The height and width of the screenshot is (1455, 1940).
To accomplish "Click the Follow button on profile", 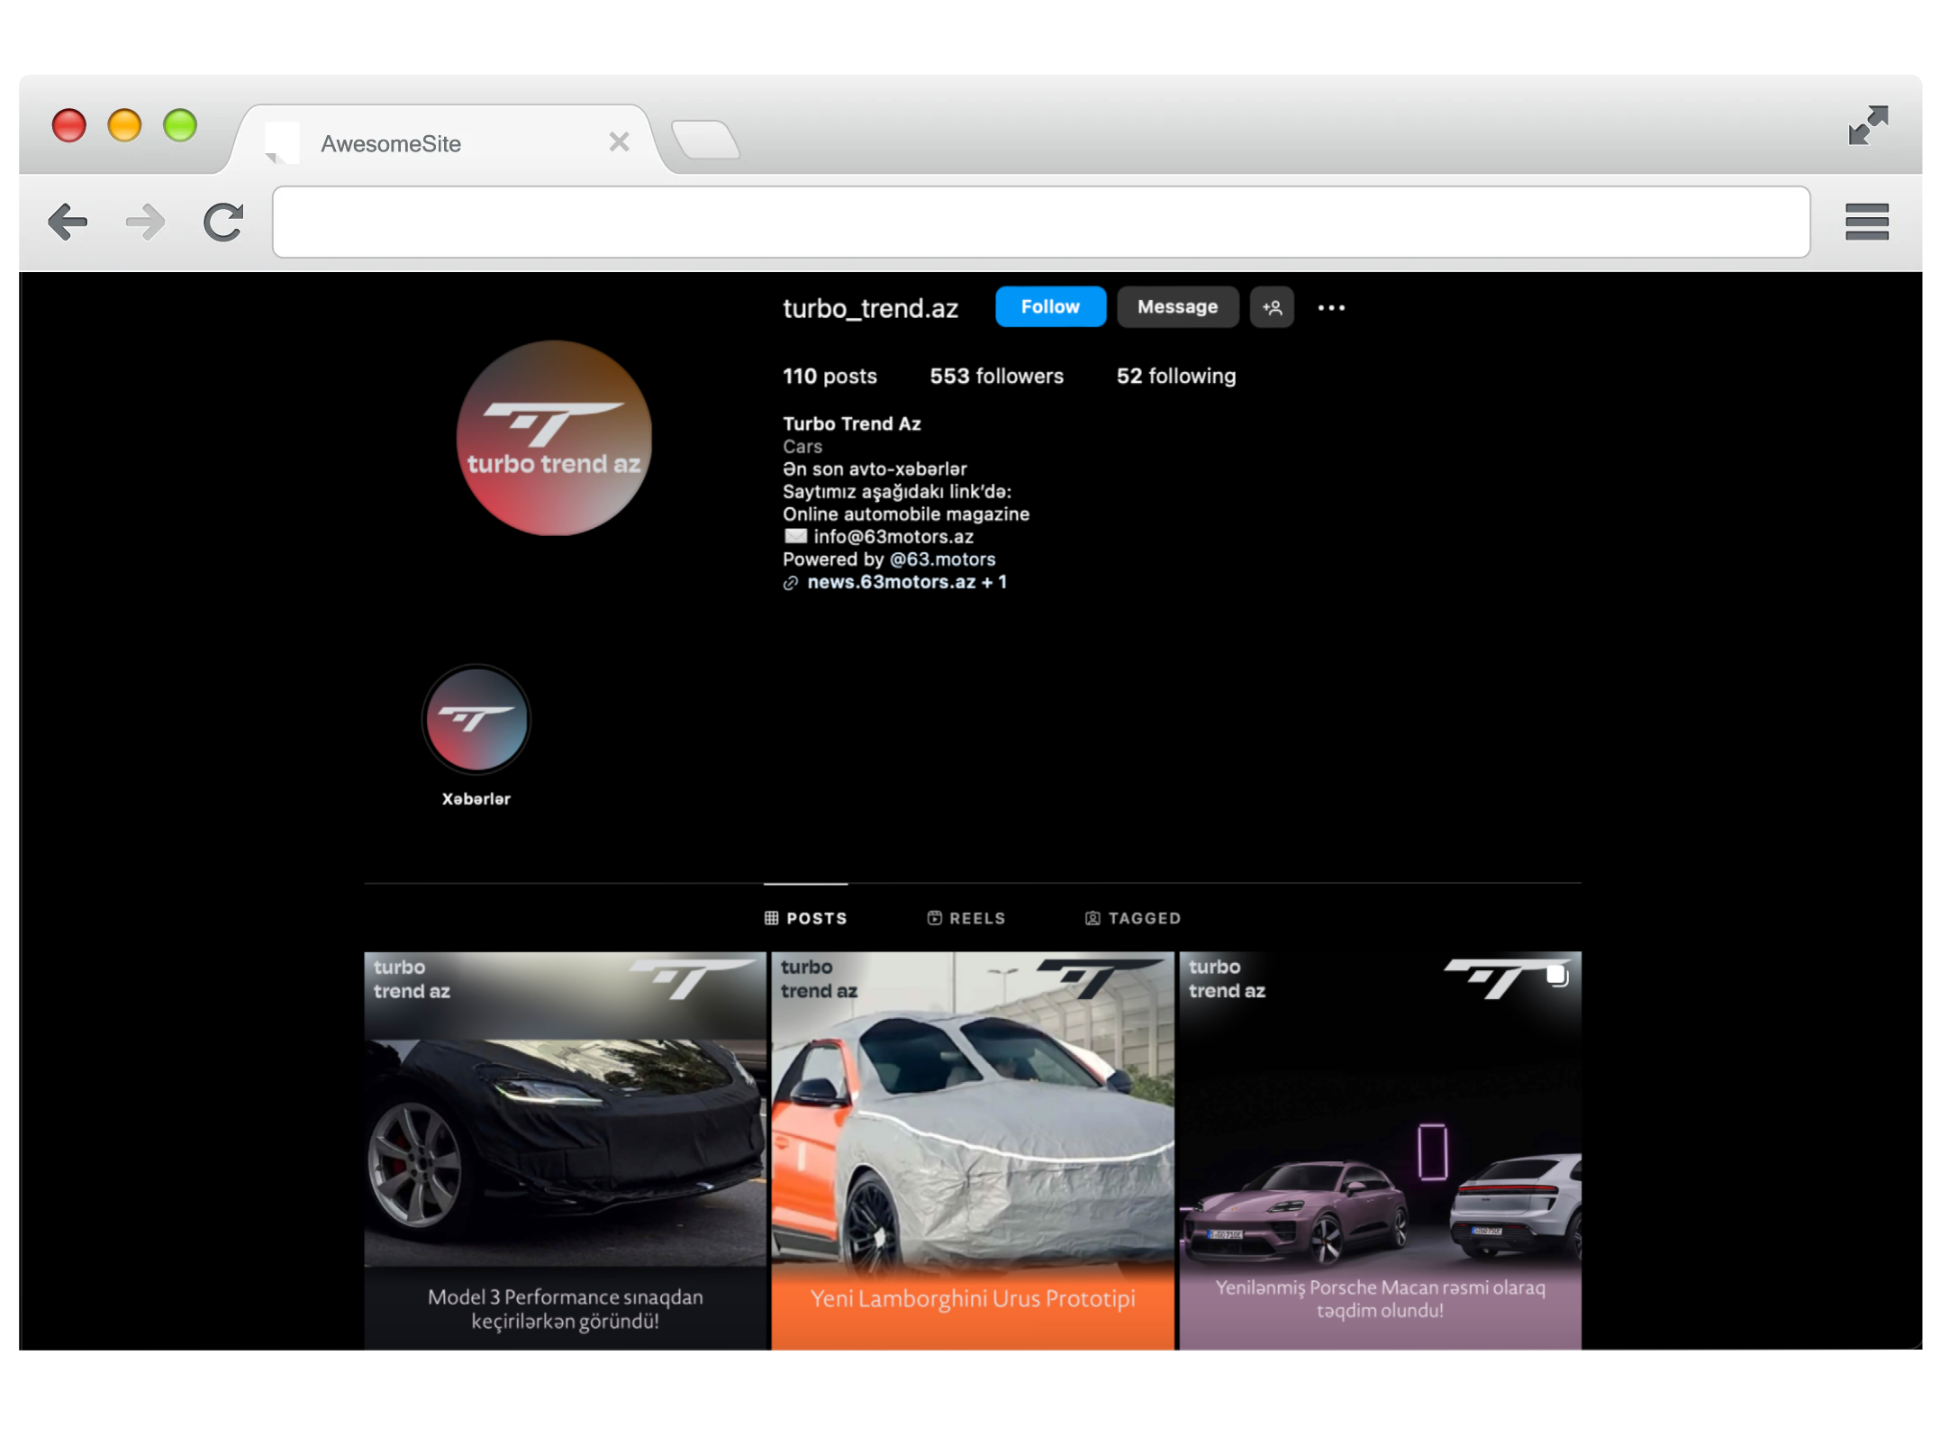I will (1047, 307).
